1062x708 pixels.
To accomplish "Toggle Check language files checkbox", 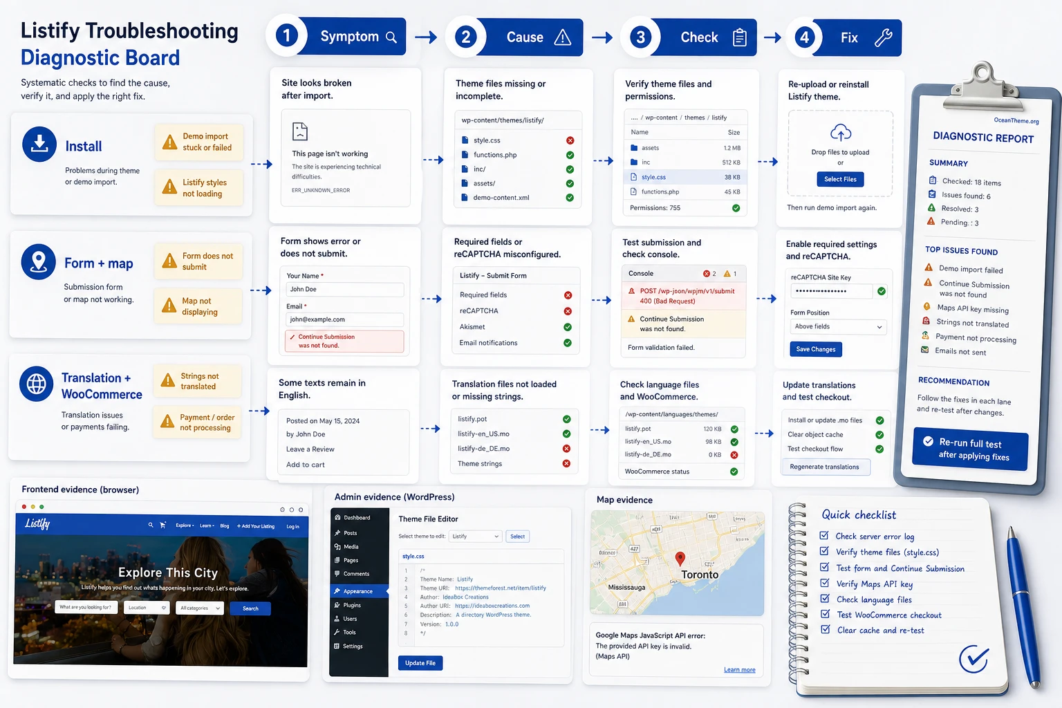I will pos(825,599).
